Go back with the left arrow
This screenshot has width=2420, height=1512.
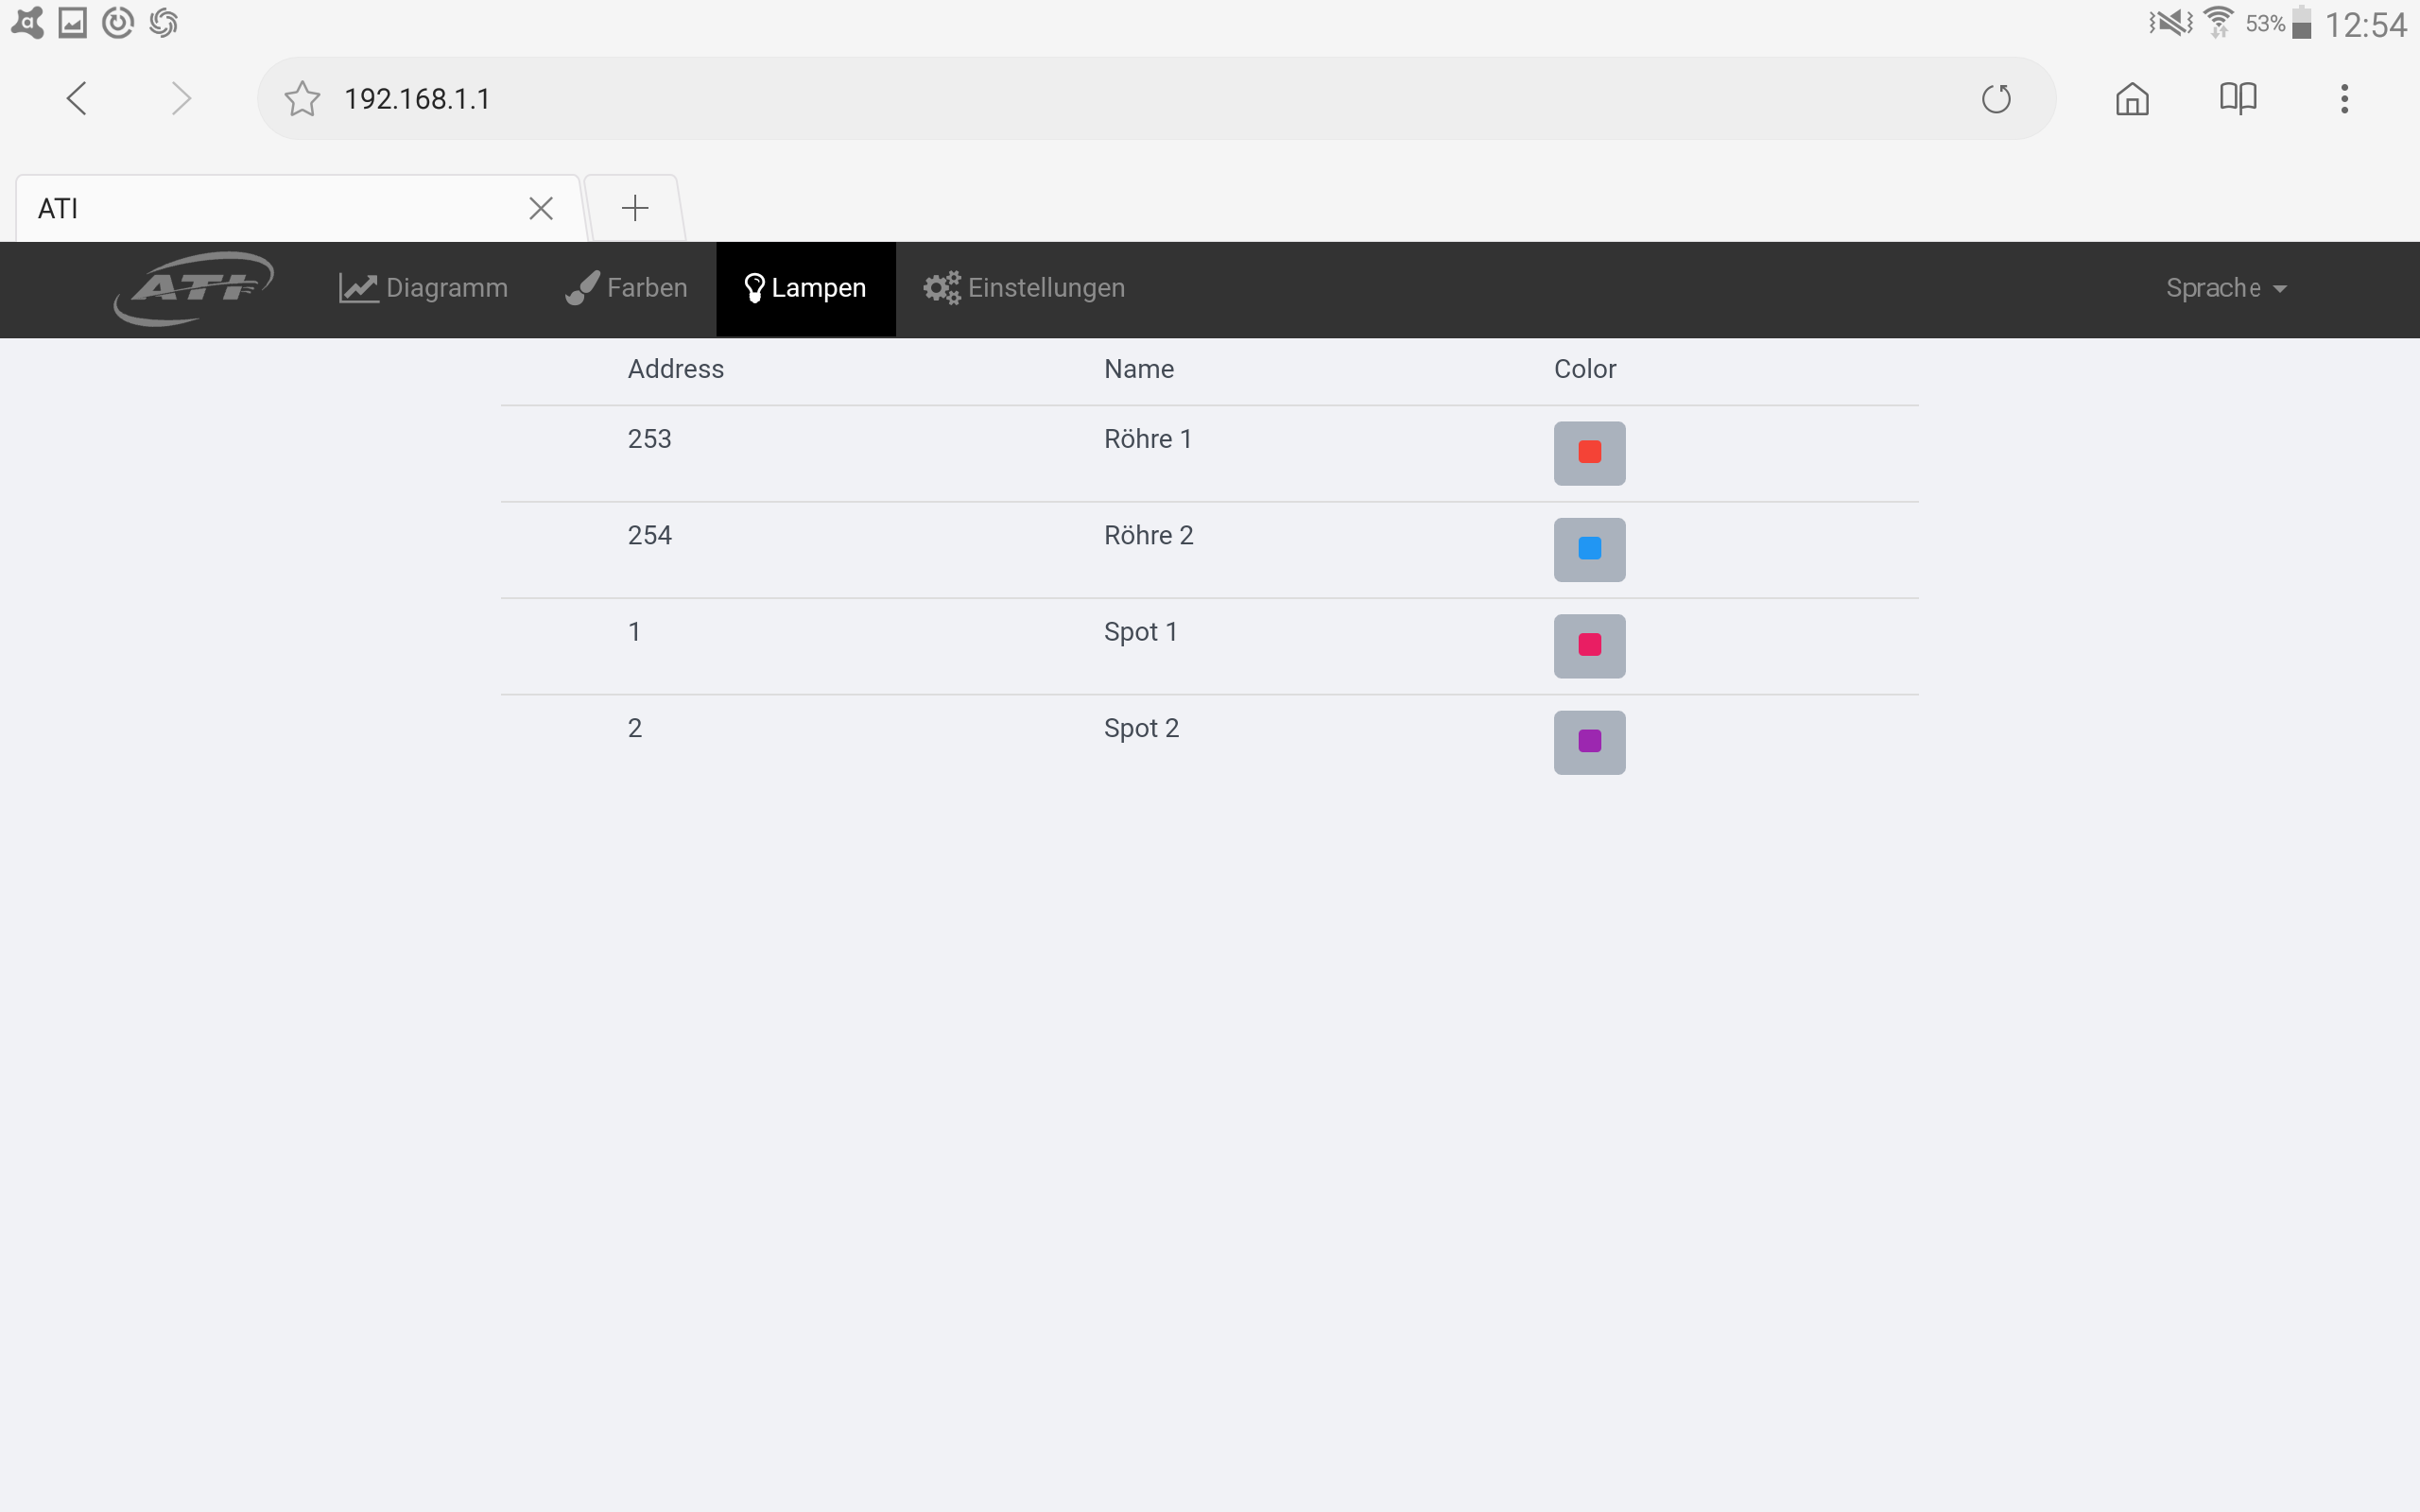pyautogui.click(x=77, y=99)
